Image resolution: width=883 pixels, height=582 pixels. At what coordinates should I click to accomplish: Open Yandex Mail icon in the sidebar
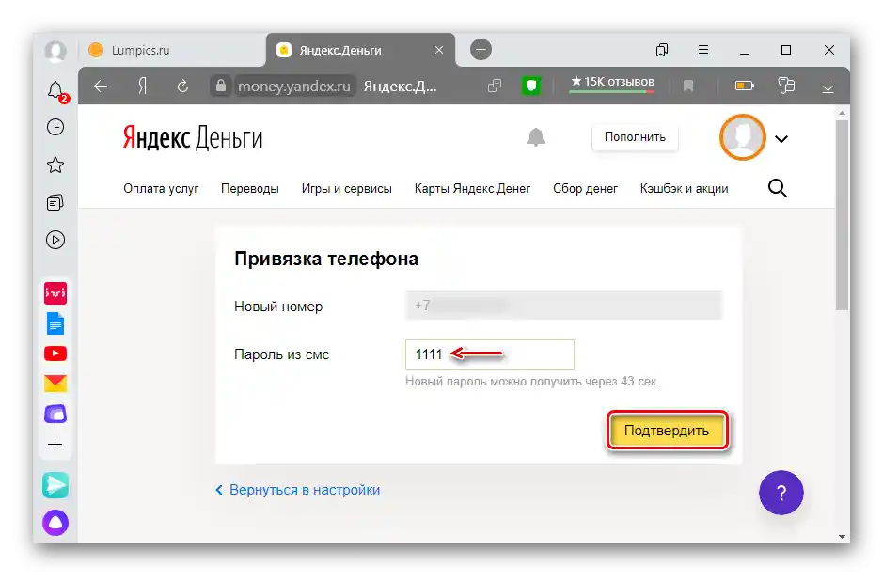(55, 383)
